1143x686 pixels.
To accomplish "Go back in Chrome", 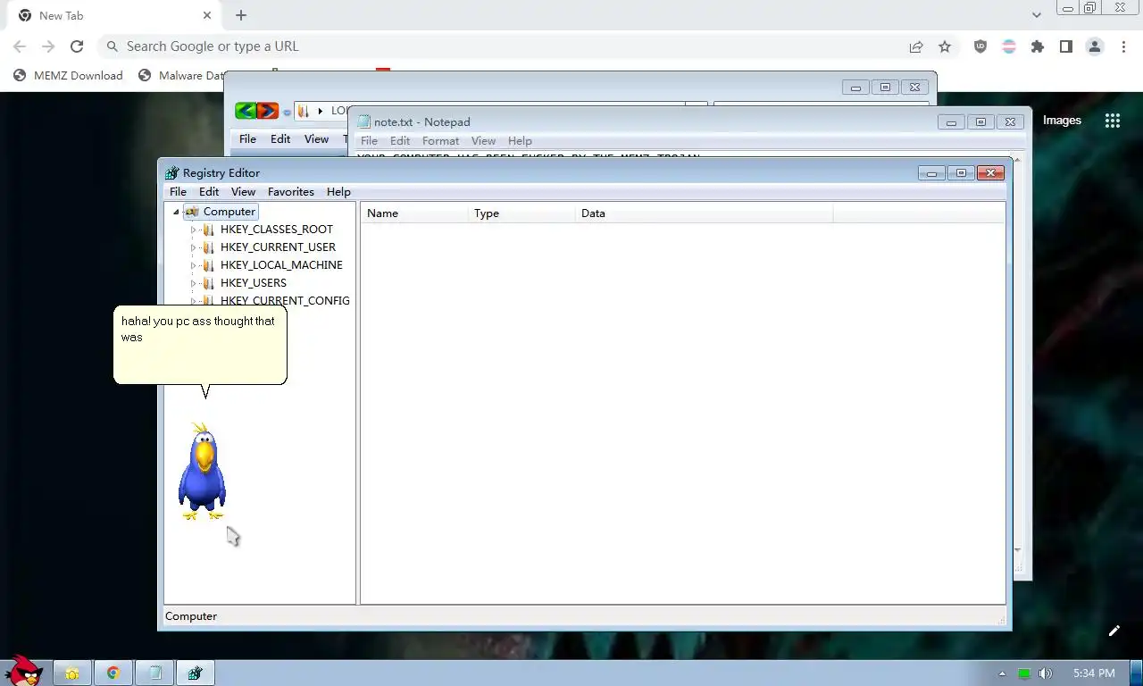I will (20, 46).
